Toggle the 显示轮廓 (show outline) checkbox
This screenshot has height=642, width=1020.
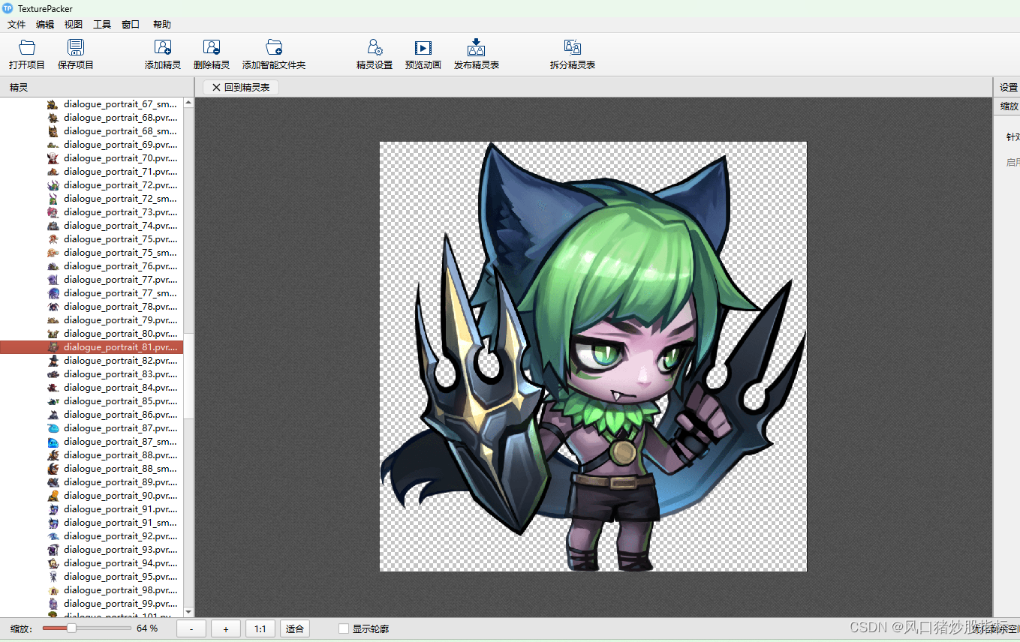[x=344, y=628]
